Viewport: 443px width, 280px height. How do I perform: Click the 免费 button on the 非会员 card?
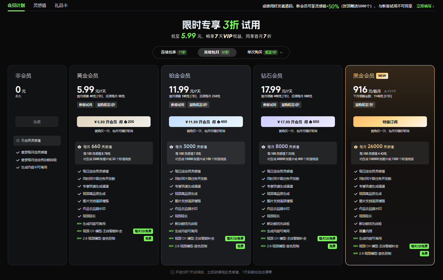[x=37, y=122]
